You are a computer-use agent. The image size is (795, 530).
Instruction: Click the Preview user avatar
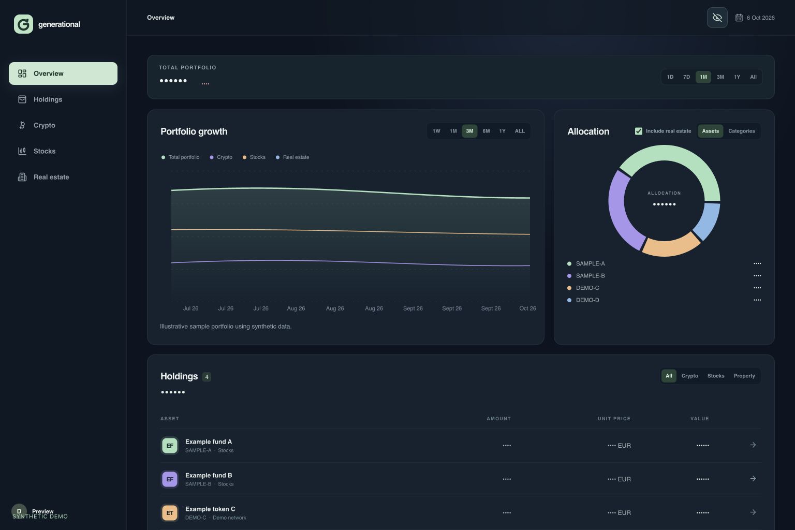pyautogui.click(x=19, y=511)
